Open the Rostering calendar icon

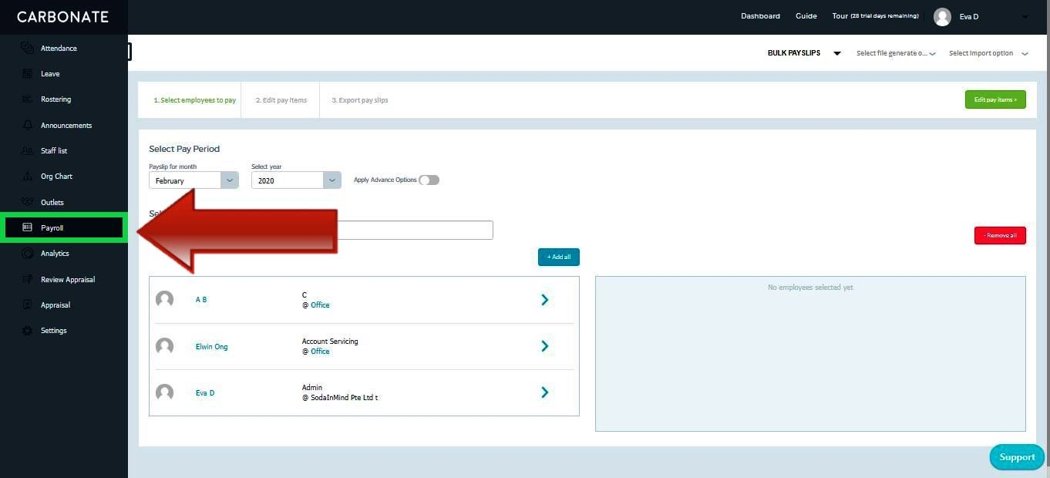coord(29,99)
